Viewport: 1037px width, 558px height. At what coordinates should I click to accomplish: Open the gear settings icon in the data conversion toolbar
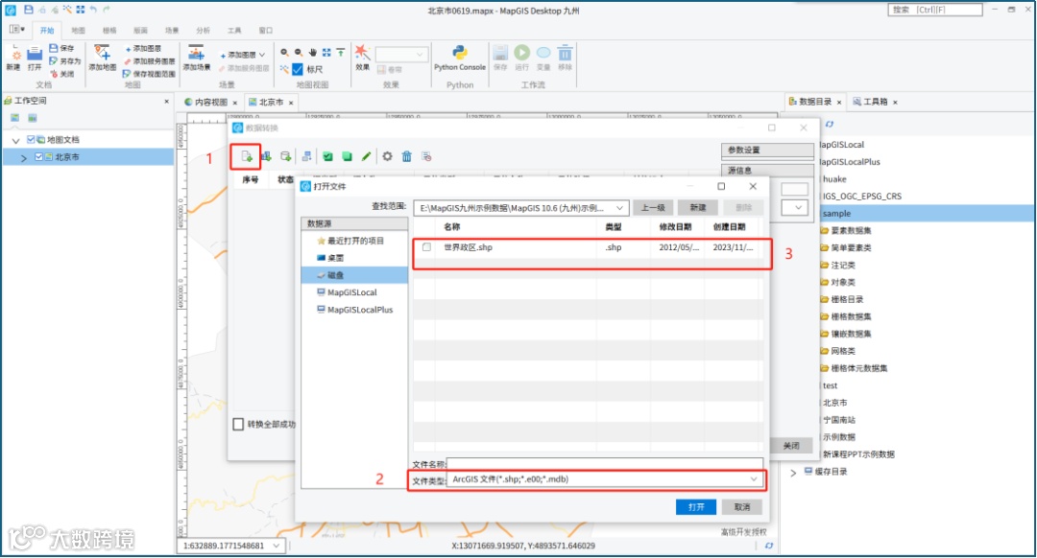(387, 156)
